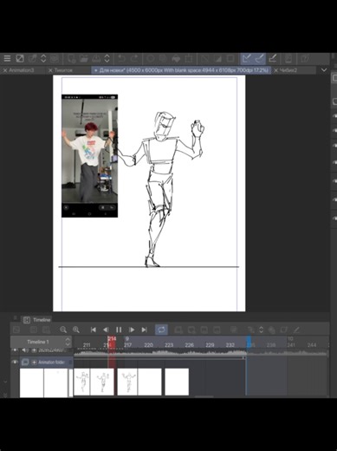Viewport: 337px width, 451px height.
Task: Toggle Snap to Grid
Action: tap(273, 59)
